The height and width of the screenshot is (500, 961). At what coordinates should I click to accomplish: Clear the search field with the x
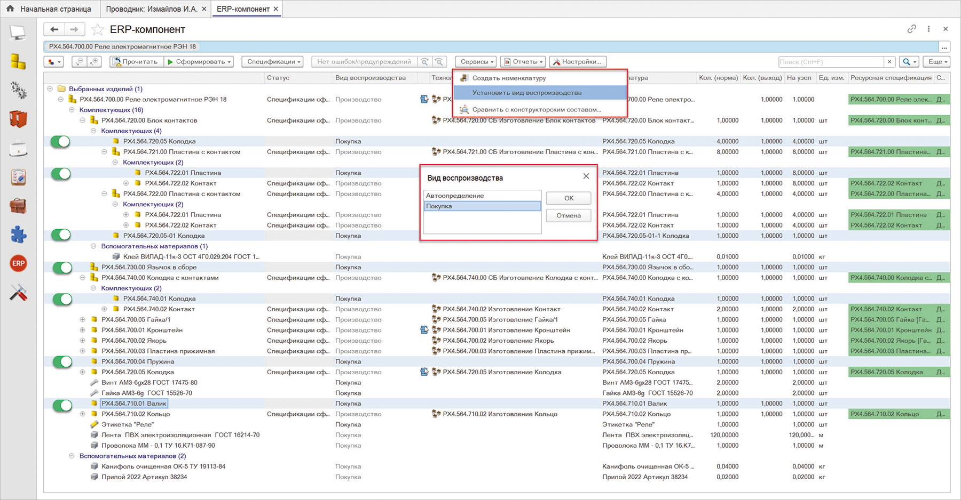tap(889, 62)
